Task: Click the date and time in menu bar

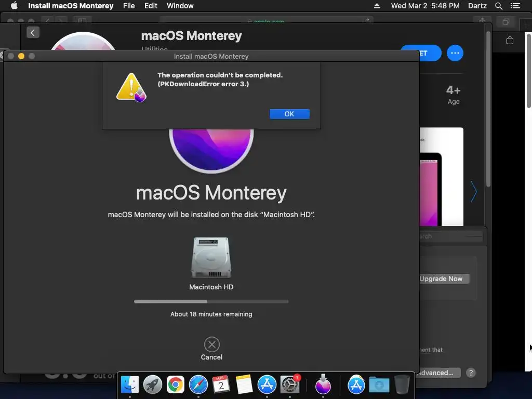Action: pos(425,6)
